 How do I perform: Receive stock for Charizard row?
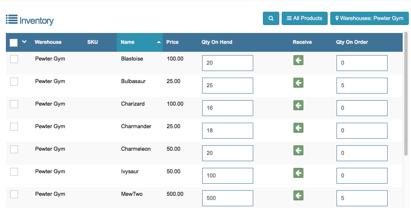coord(298,106)
